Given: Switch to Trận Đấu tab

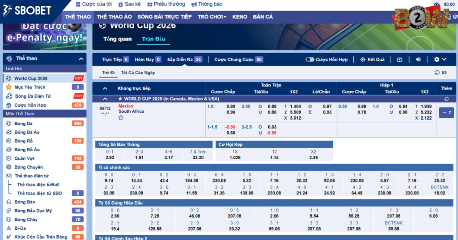Looking at the screenshot, I should [x=153, y=39].
